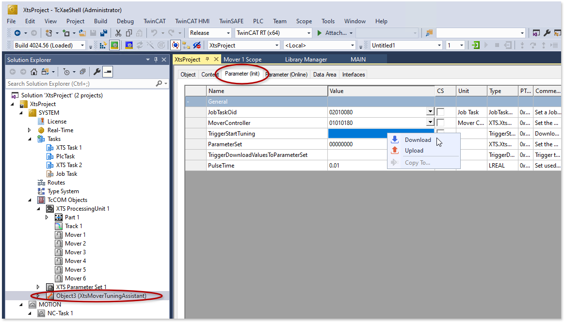
Task: Close the XtsProject document tab
Action: click(x=216, y=59)
